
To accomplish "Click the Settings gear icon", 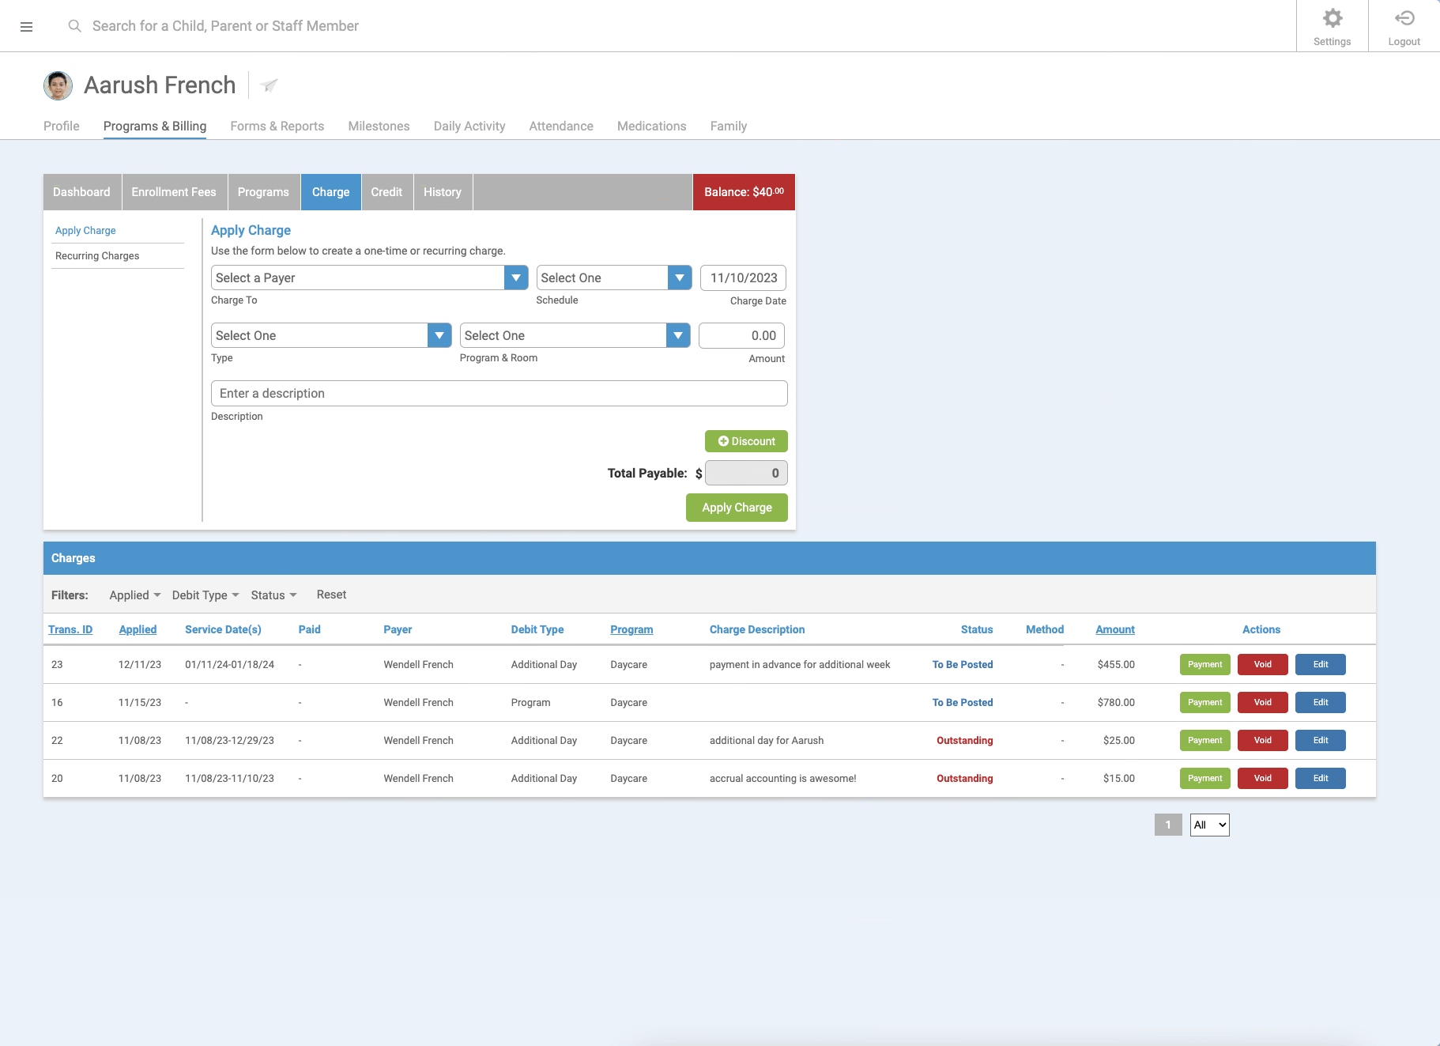I will pos(1332,19).
